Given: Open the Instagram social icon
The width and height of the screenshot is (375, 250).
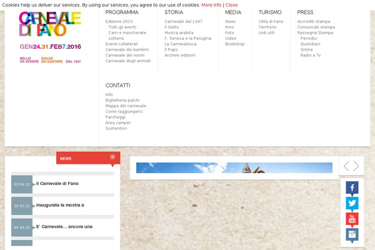Looking at the screenshot, I should [352, 234].
